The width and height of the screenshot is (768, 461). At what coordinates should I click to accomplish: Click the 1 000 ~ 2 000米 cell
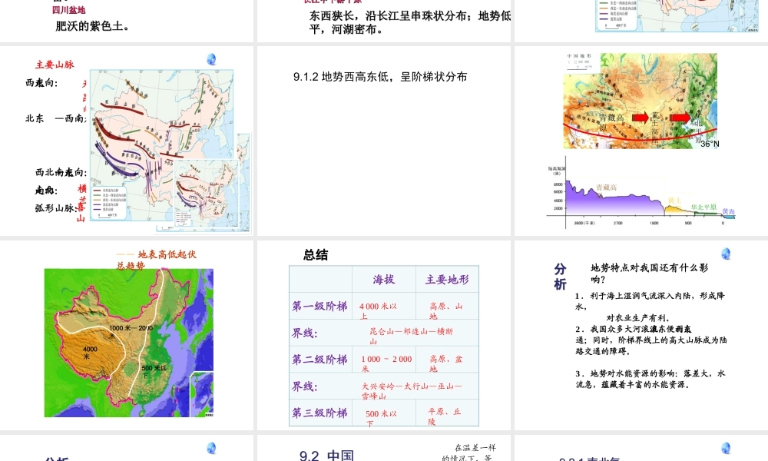coord(386,363)
